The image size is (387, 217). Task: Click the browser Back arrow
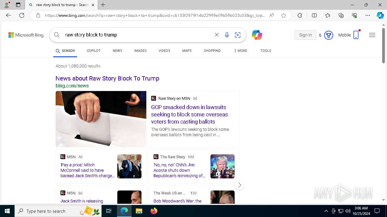pos(8,15)
